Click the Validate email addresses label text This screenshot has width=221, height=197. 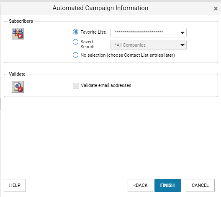pos(106,85)
